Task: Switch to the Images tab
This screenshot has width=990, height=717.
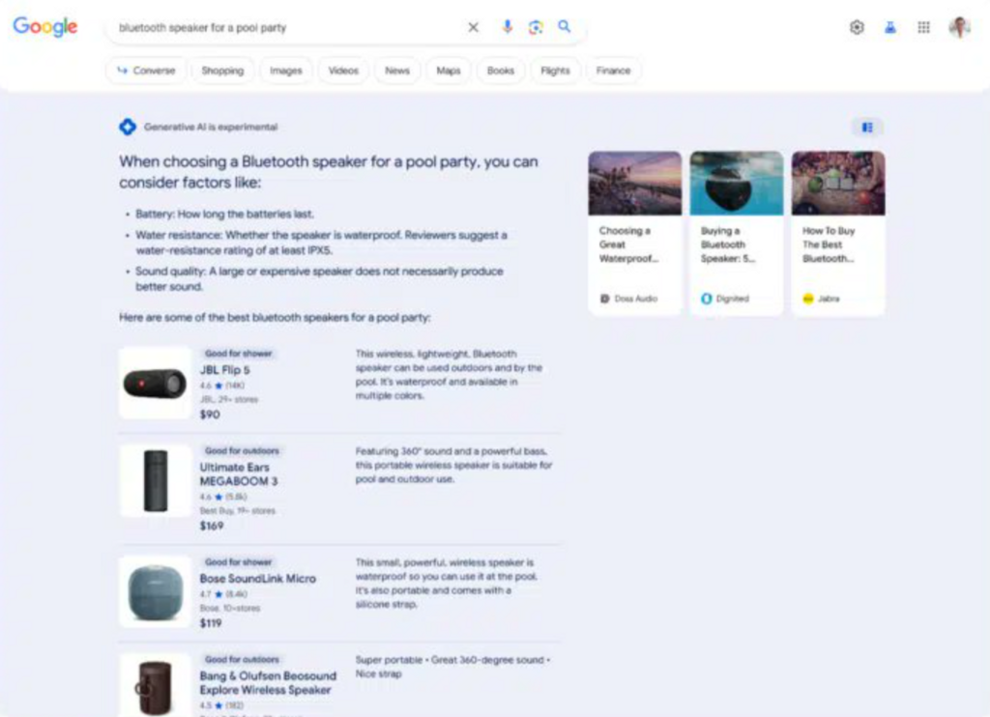Action: click(x=286, y=71)
